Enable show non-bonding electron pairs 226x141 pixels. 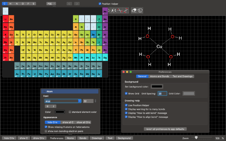[x=46, y=131]
